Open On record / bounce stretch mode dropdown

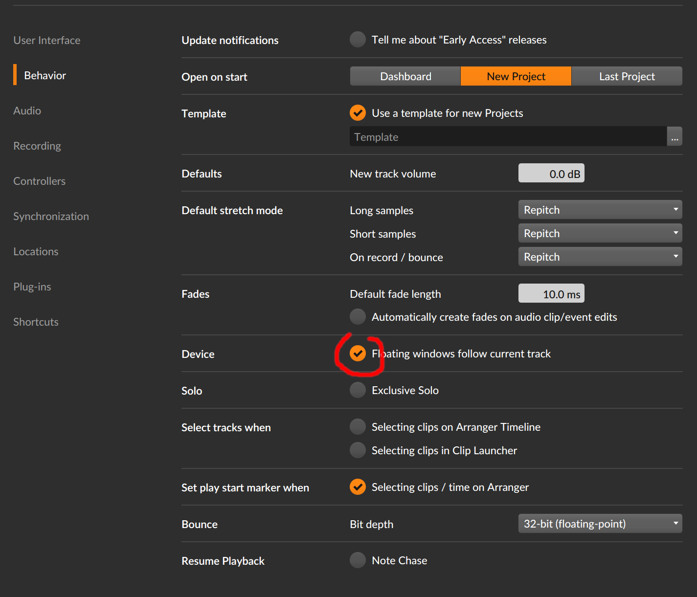click(600, 257)
